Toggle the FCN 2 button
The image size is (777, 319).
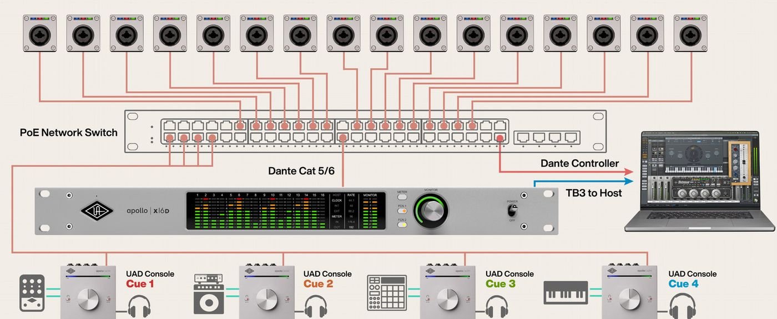click(x=402, y=225)
